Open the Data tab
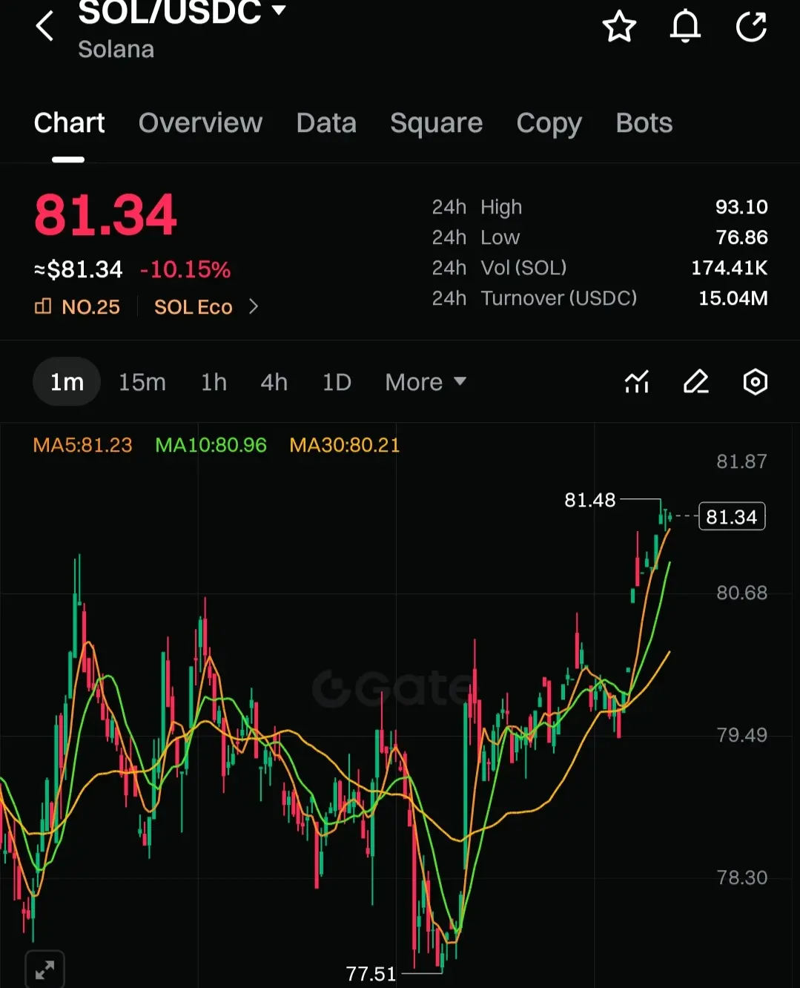The image size is (800, 988). pyautogui.click(x=326, y=123)
